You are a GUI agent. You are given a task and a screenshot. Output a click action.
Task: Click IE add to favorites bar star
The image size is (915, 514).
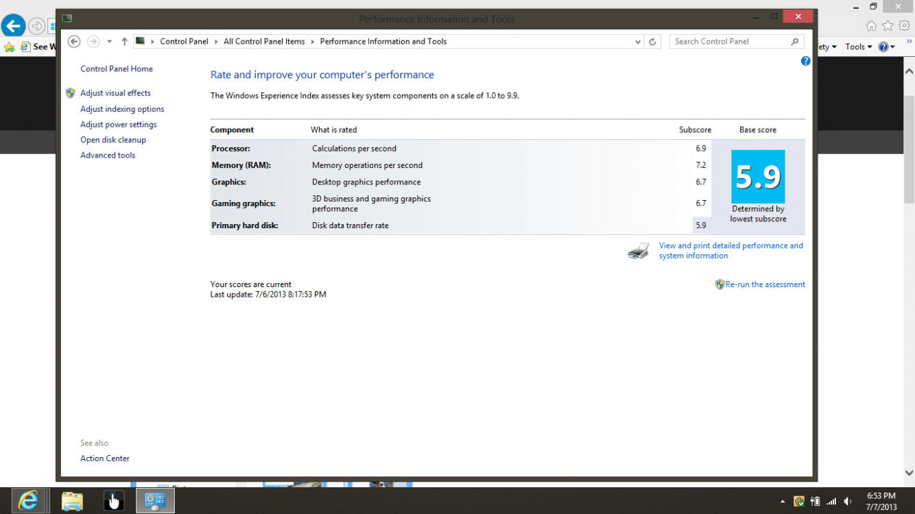coord(9,47)
